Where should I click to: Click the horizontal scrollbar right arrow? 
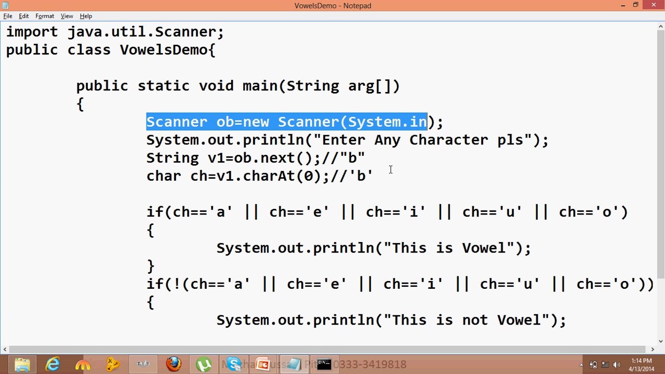[653, 350]
